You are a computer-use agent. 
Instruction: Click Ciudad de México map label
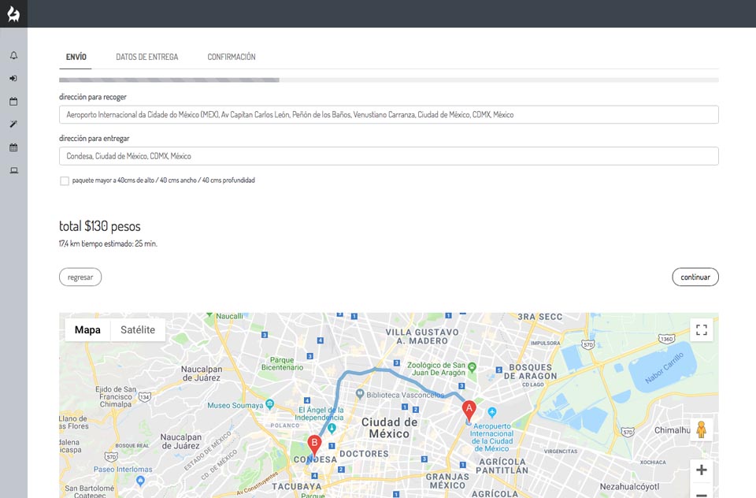[390, 428]
